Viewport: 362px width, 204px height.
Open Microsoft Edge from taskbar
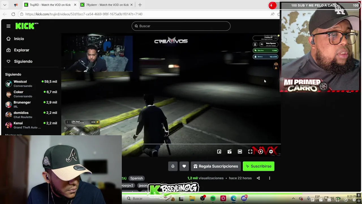tap(233, 199)
